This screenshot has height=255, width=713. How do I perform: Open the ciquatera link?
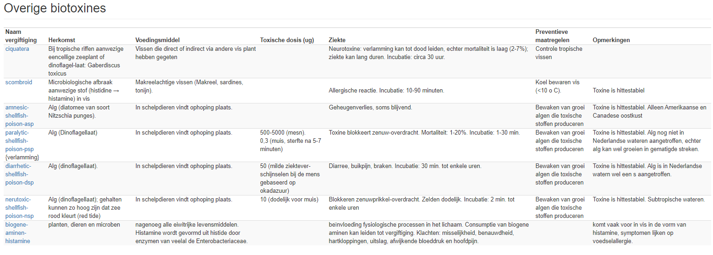pos(17,49)
